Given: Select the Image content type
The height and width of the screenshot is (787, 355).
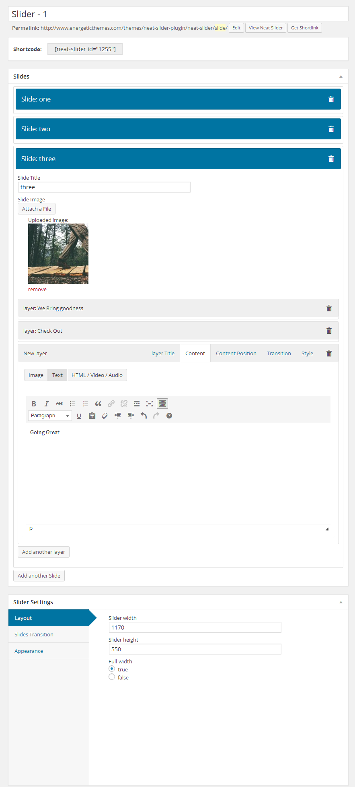Looking at the screenshot, I should [36, 375].
